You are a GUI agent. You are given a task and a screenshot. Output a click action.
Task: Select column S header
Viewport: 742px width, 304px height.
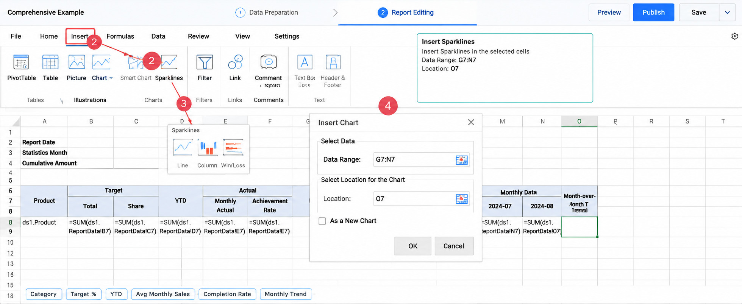tap(687, 122)
